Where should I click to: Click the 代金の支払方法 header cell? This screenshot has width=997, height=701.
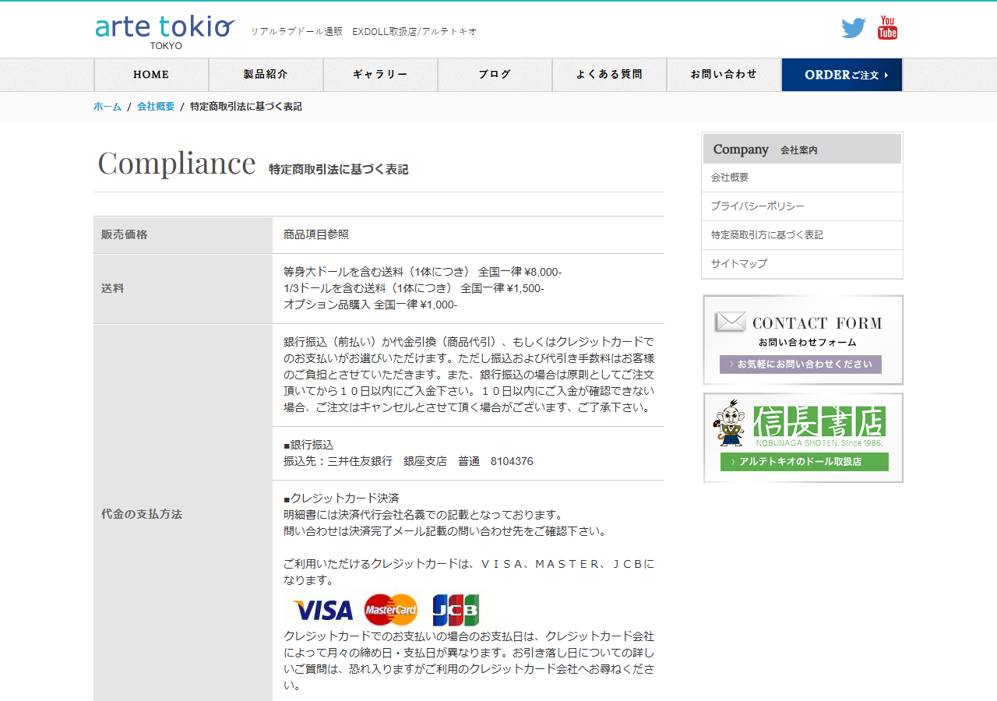coord(183,514)
